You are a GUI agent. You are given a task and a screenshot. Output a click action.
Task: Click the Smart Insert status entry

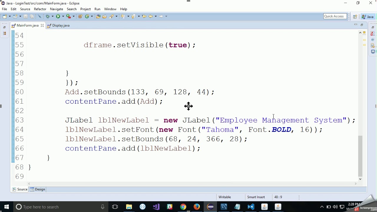click(256, 197)
